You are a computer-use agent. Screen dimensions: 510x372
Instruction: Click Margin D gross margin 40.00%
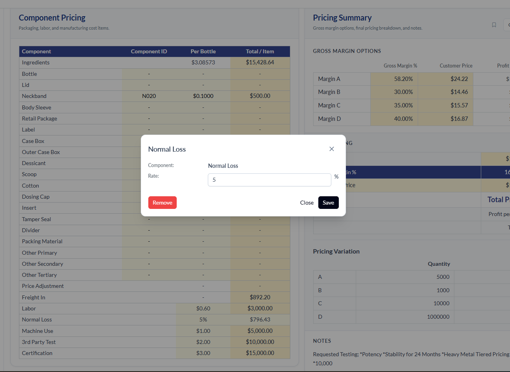point(403,119)
